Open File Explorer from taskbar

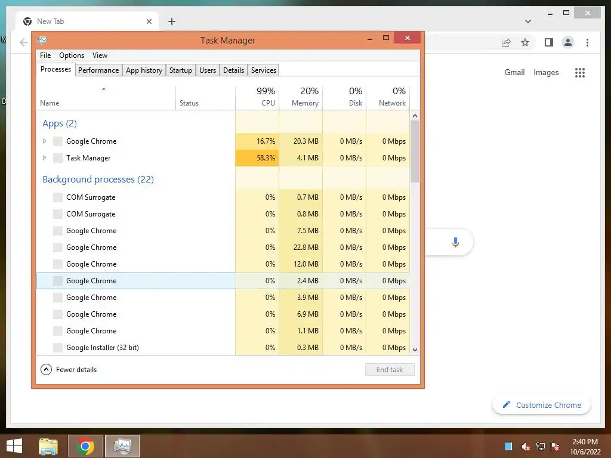coord(48,446)
